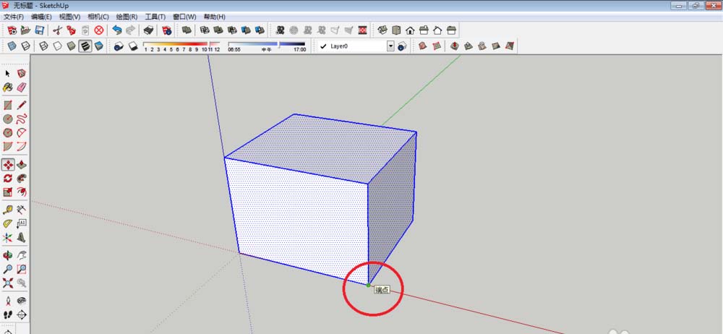Screen dimensions: 723x334
Task: Select the Text label tool
Action: 21,223
